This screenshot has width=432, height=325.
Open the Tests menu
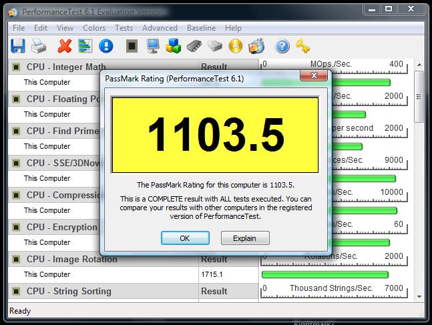tap(124, 28)
